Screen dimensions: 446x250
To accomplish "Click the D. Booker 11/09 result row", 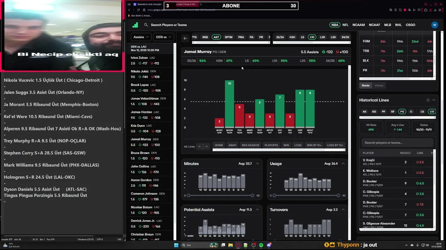I will tap(397, 183).
